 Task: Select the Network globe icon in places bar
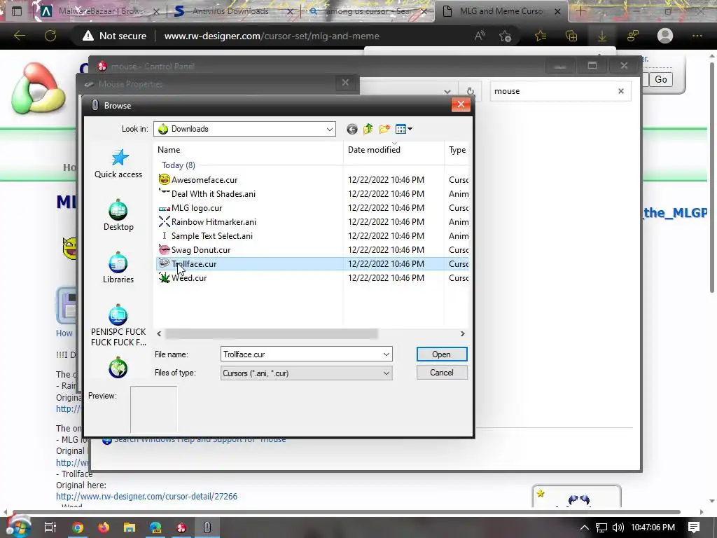pyautogui.click(x=118, y=368)
